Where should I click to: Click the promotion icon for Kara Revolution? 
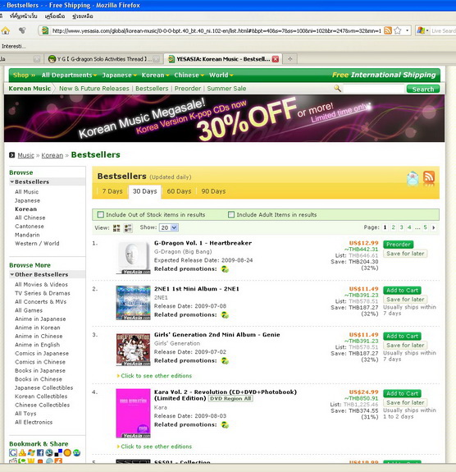225,424
